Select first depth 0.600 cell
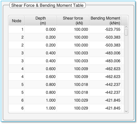138x124 pixels. [41, 69]
